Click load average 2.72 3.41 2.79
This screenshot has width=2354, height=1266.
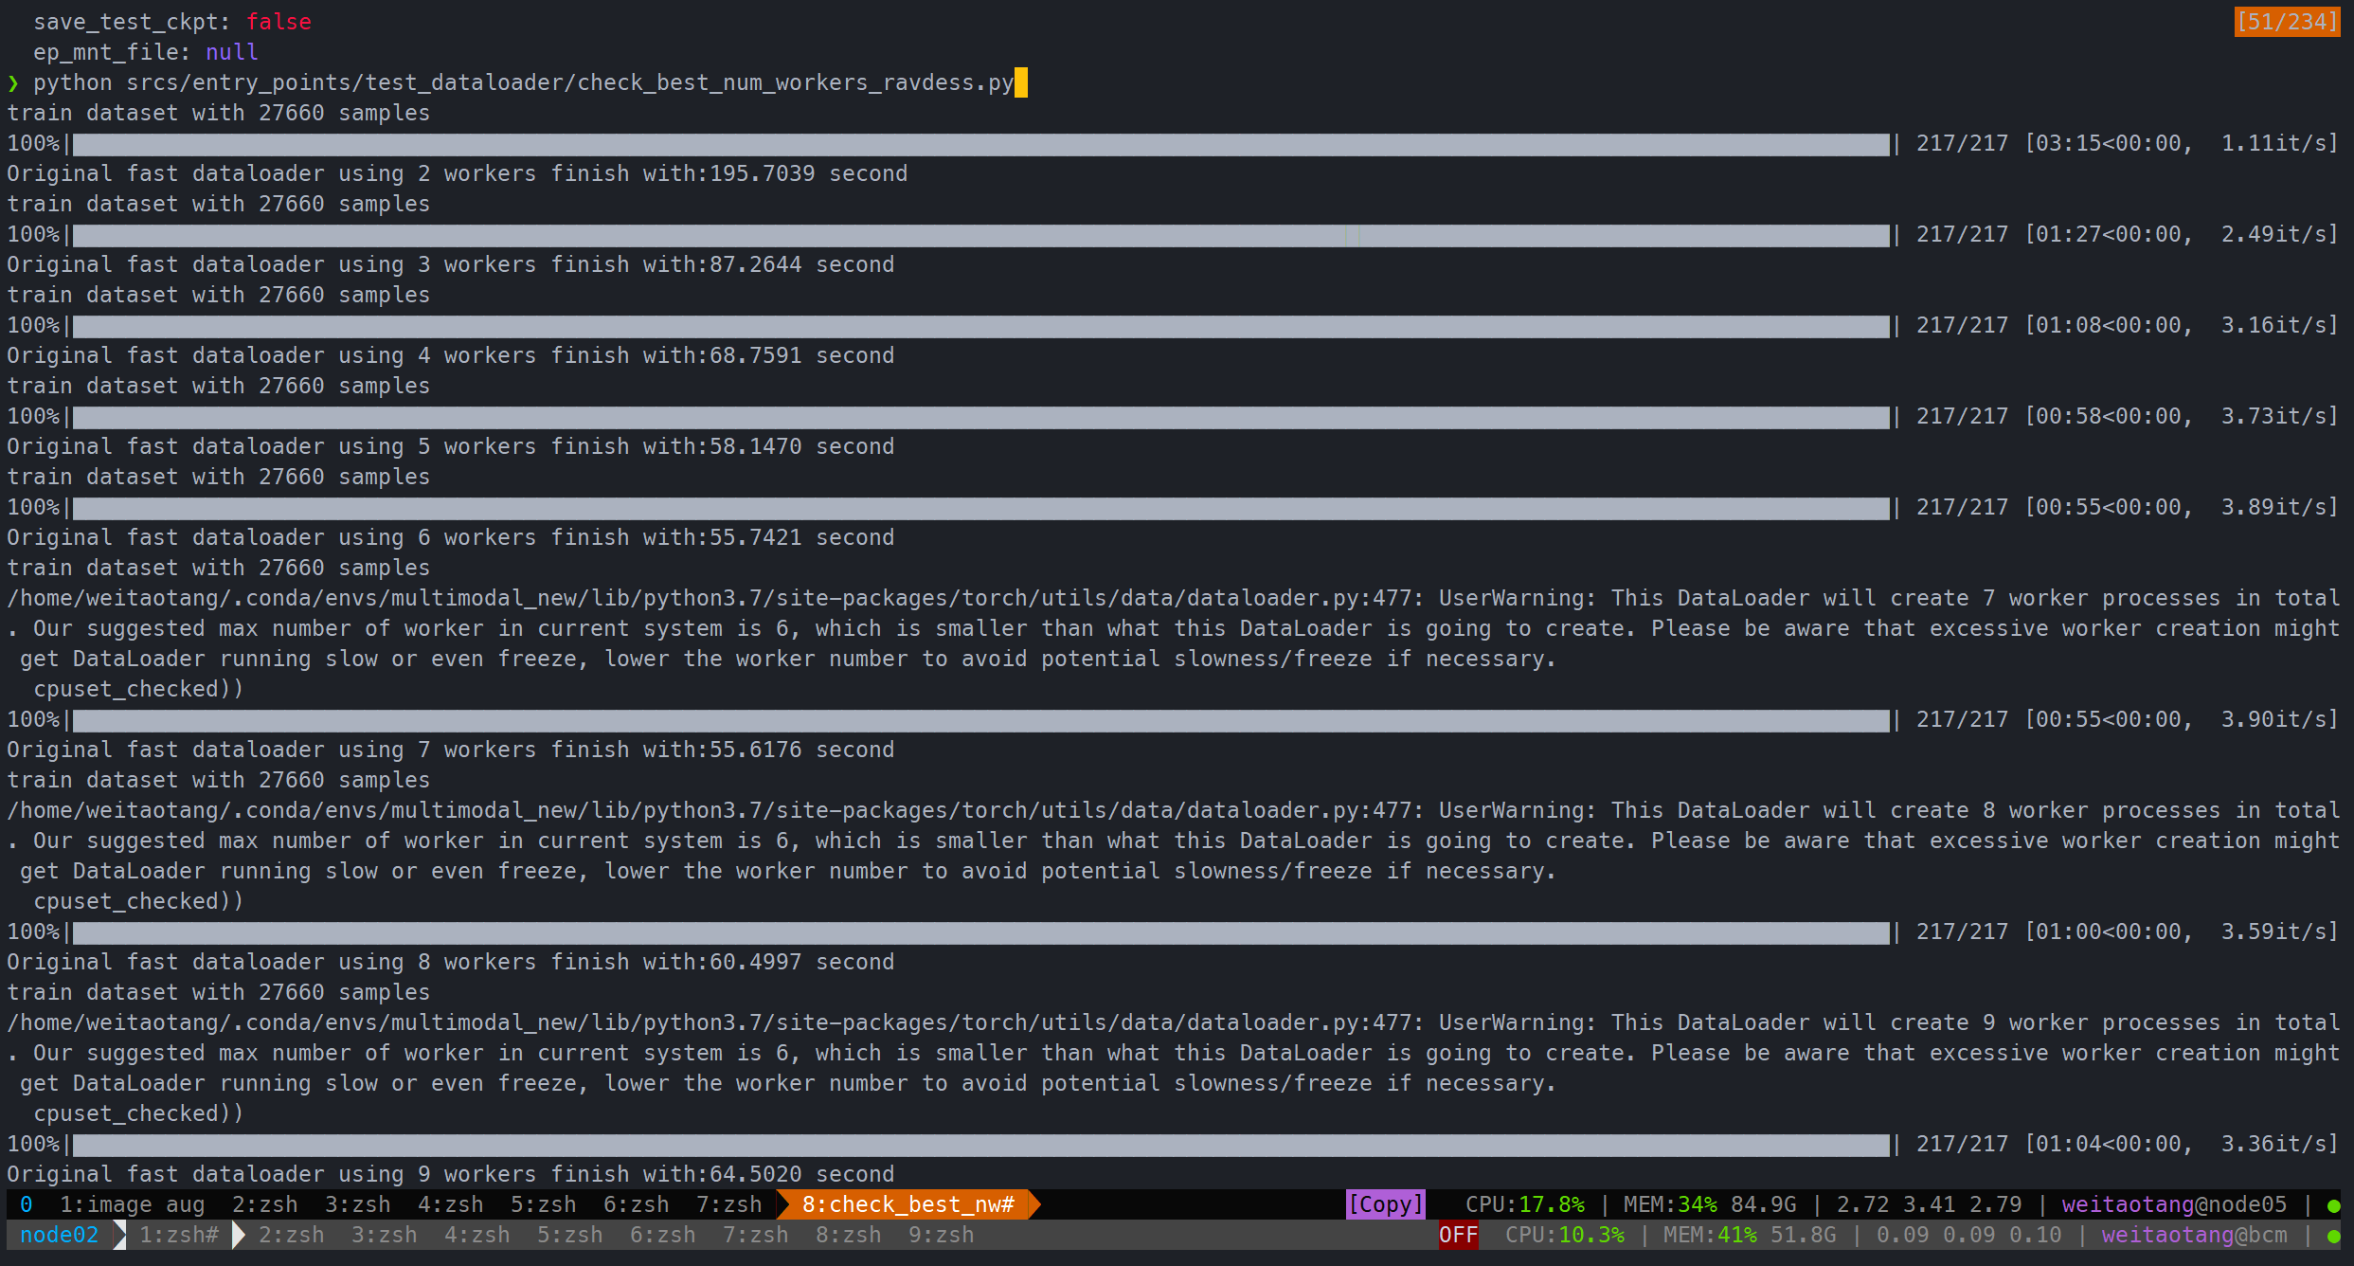(1929, 1204)
